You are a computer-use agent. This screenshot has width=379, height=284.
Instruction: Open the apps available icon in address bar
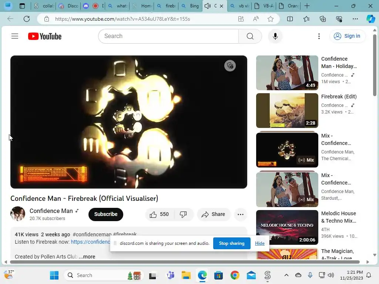[x=241, y=19]
